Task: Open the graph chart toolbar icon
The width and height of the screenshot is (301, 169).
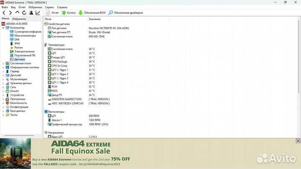Action: click(38, 13)
